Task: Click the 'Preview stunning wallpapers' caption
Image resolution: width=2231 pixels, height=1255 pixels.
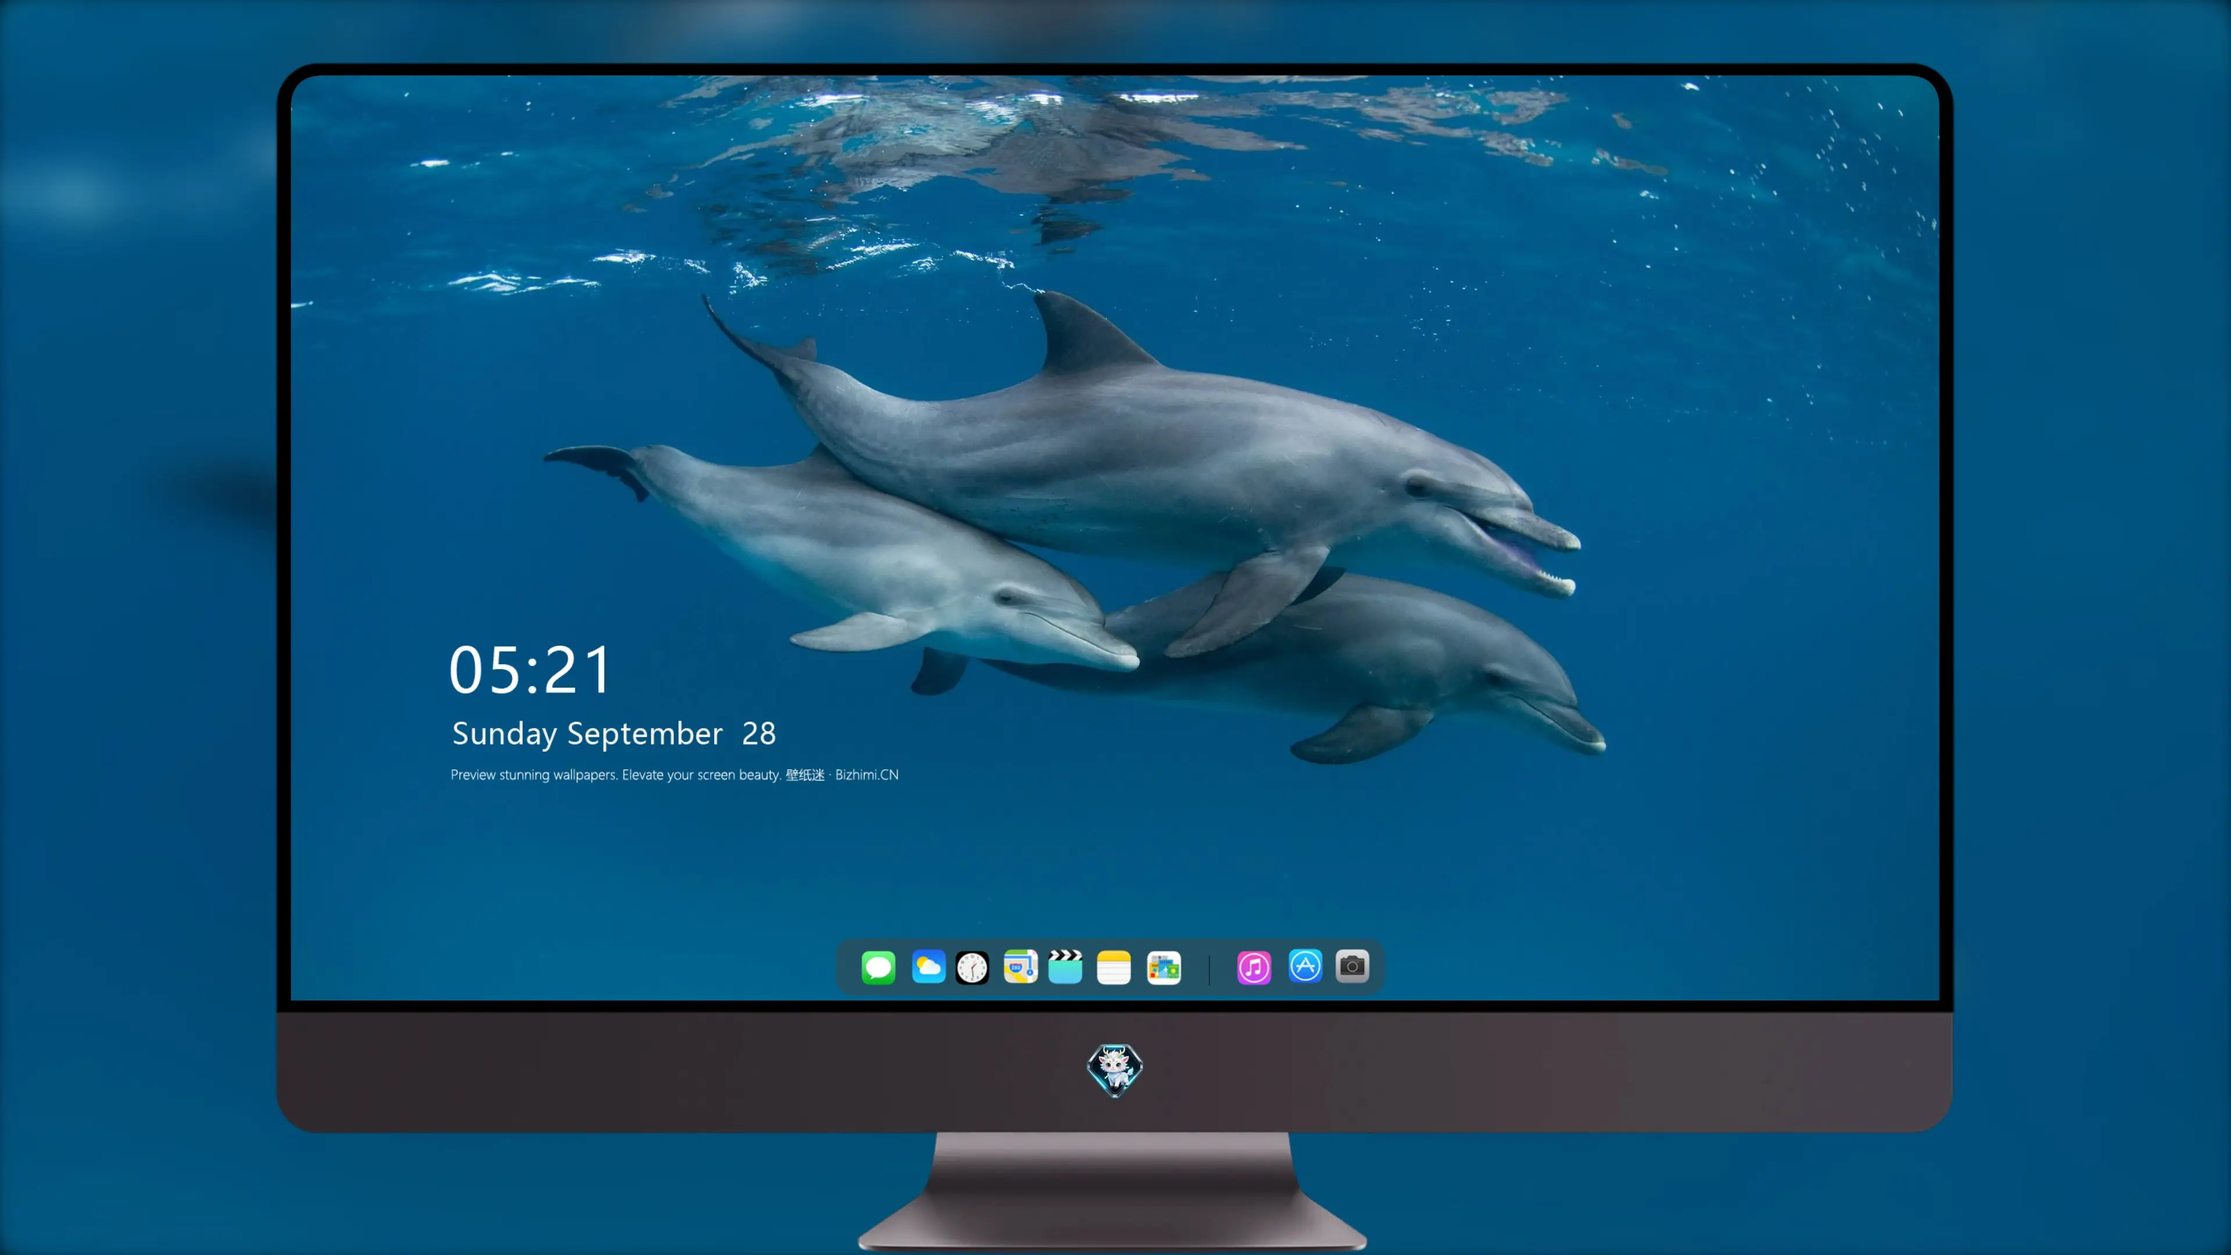Action: (x=675, y=774)
